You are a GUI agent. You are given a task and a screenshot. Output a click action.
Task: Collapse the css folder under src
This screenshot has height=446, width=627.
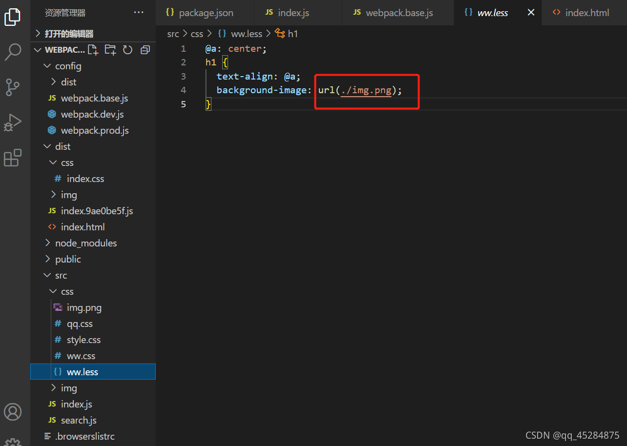click(x=93, y=291)
